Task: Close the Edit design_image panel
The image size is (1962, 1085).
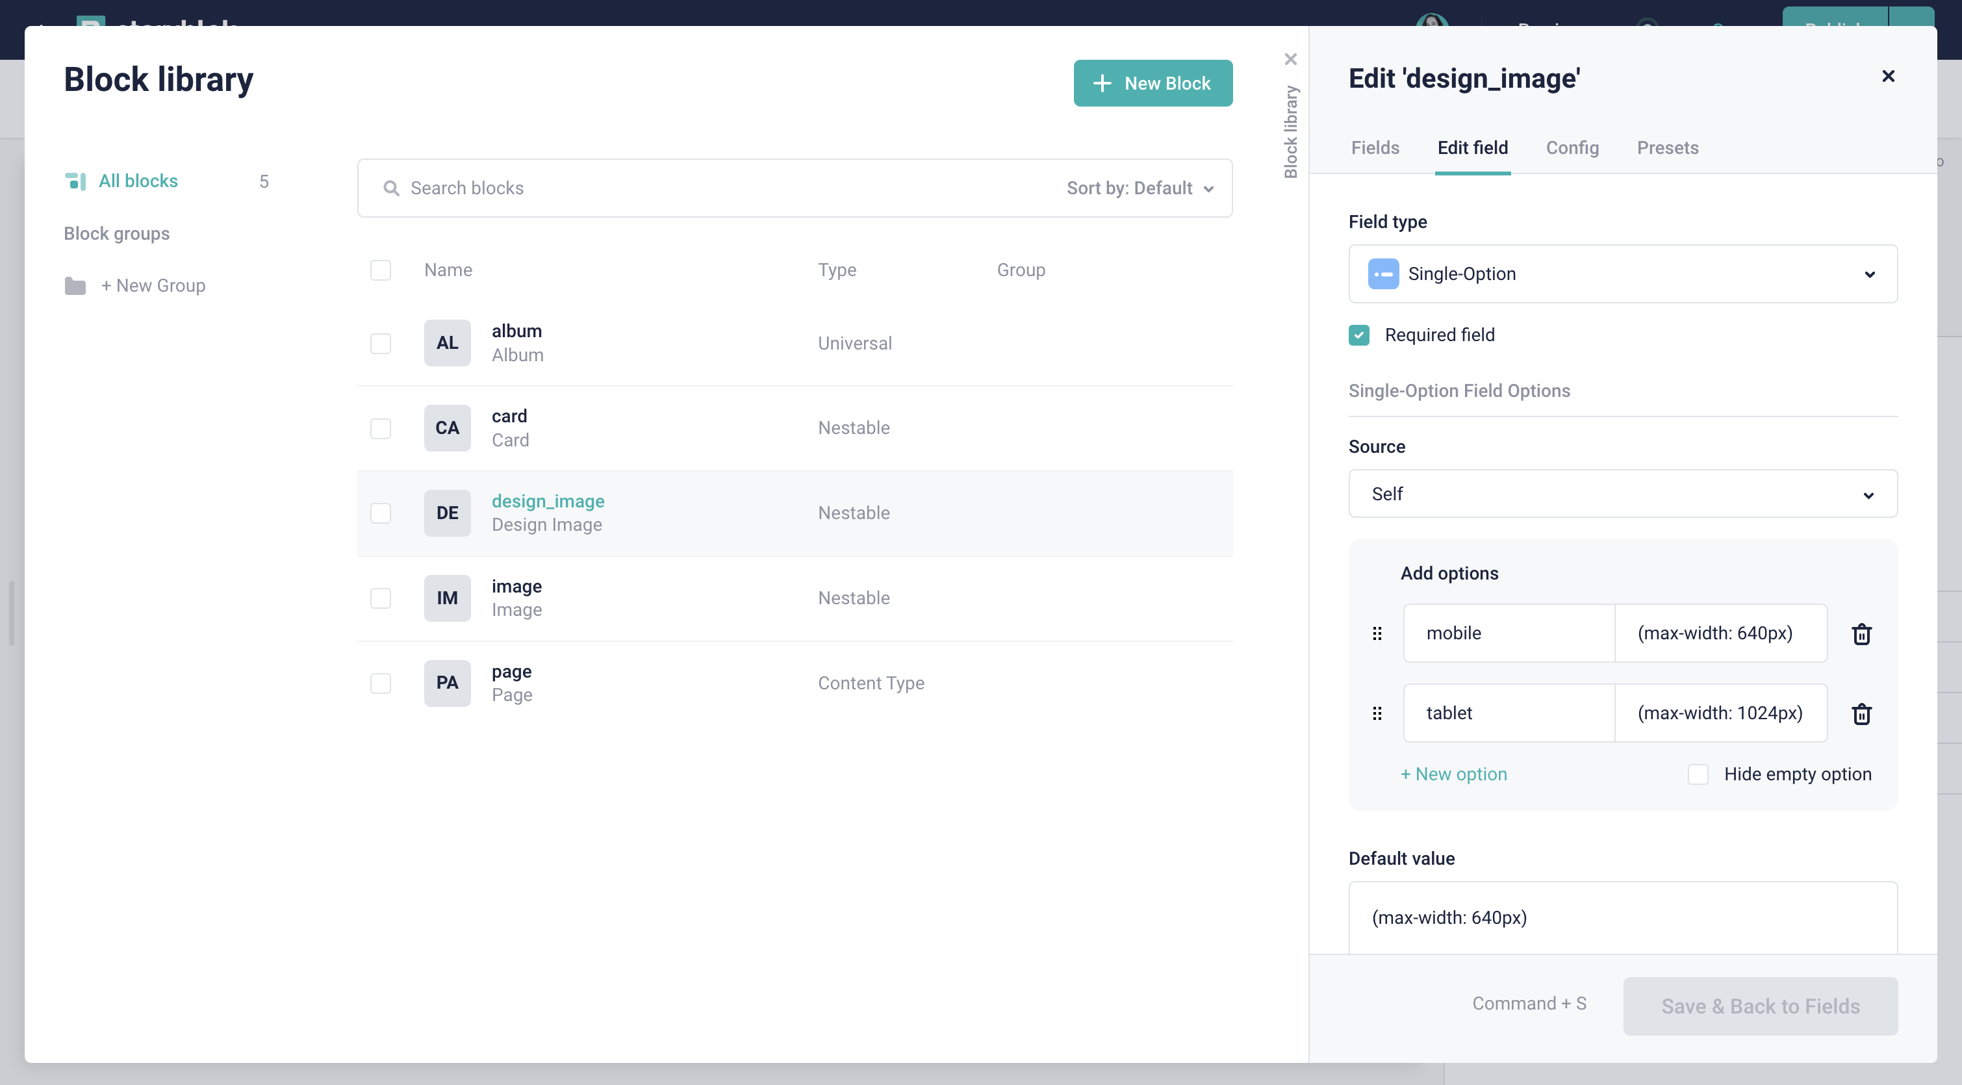Action: [x=1887, y=76]
